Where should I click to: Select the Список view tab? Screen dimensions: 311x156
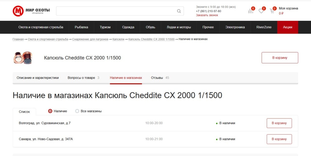24,112
